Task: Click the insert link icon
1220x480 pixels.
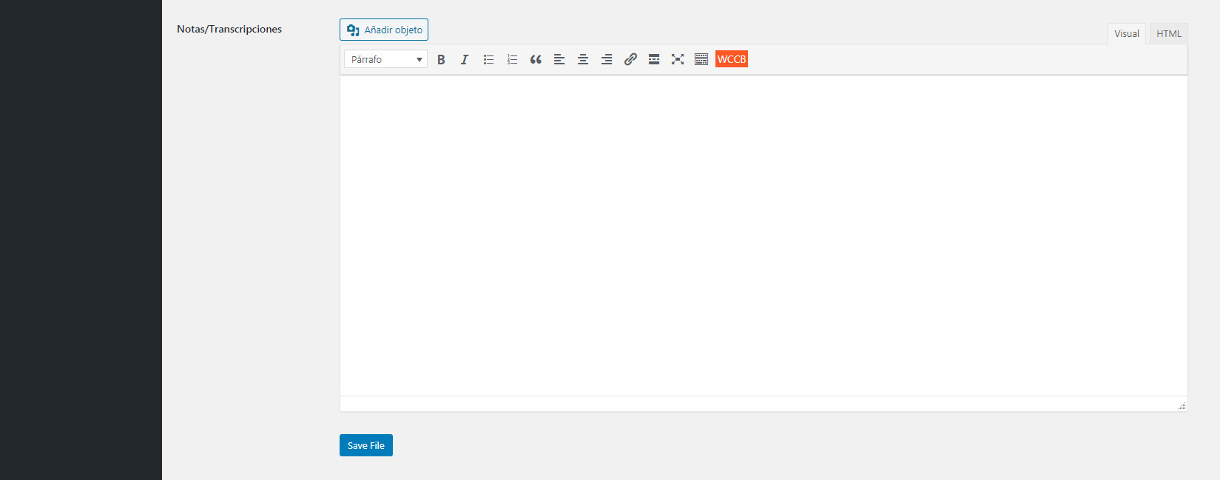Action: click(630, 59)
